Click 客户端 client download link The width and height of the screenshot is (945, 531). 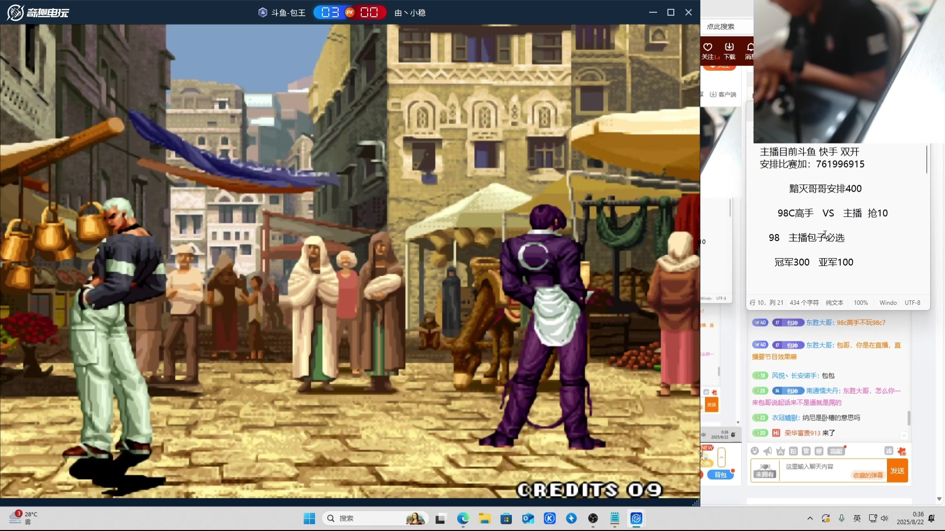pos(723,94)
